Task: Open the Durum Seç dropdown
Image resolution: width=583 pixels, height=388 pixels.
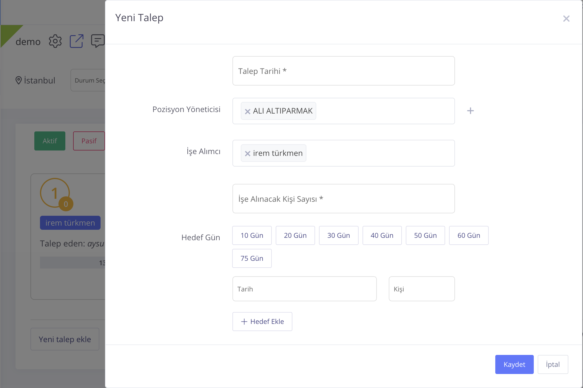Action: coord(88,80)
